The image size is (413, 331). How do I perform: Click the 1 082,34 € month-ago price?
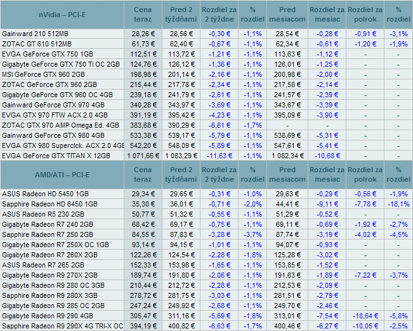tap(287, 156)
